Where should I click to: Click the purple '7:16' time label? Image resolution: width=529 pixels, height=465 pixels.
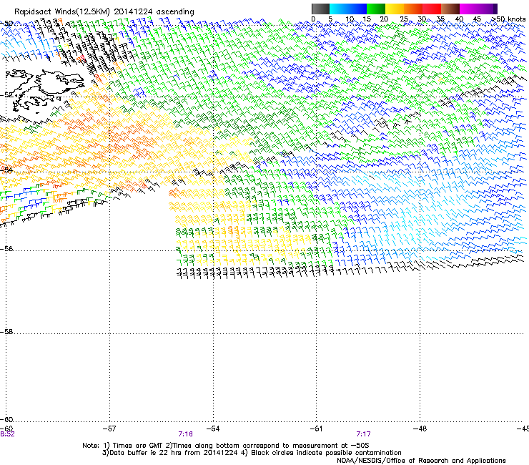186,434
